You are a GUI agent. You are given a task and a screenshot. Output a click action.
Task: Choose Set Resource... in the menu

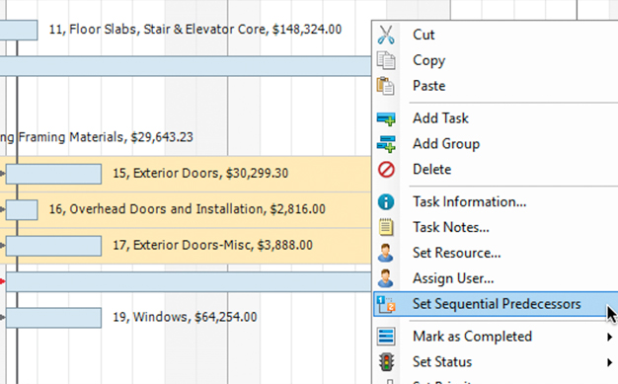pos(457,253)
